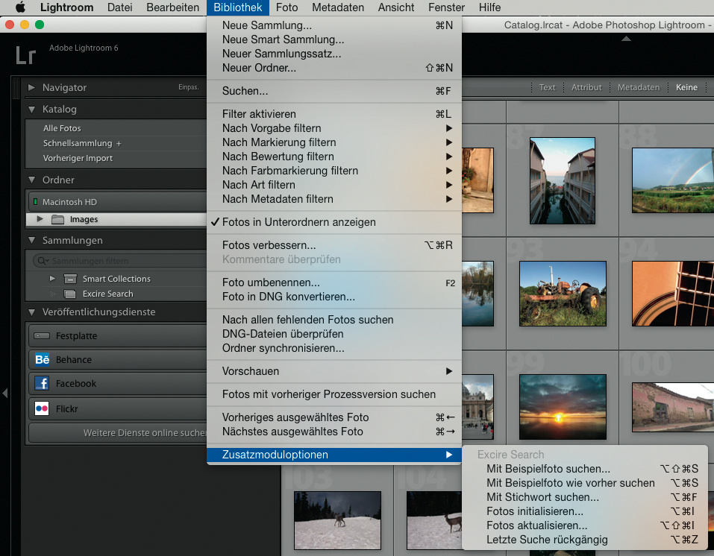Open the Metadaten menu in menu bar

pos(338,7)
